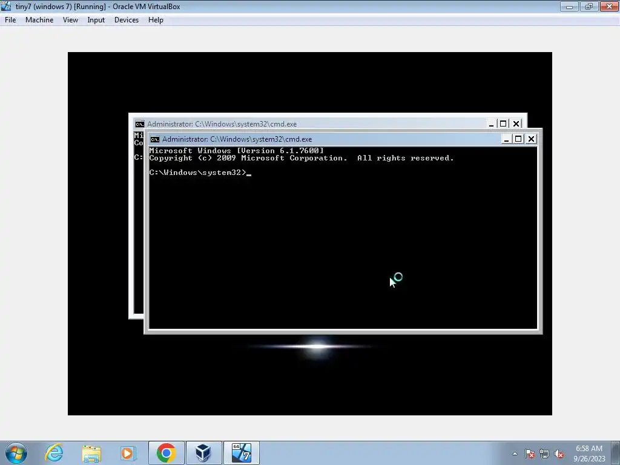Open the Help menu
This screenshot has height=465, width=620.
tap(156, 20)
